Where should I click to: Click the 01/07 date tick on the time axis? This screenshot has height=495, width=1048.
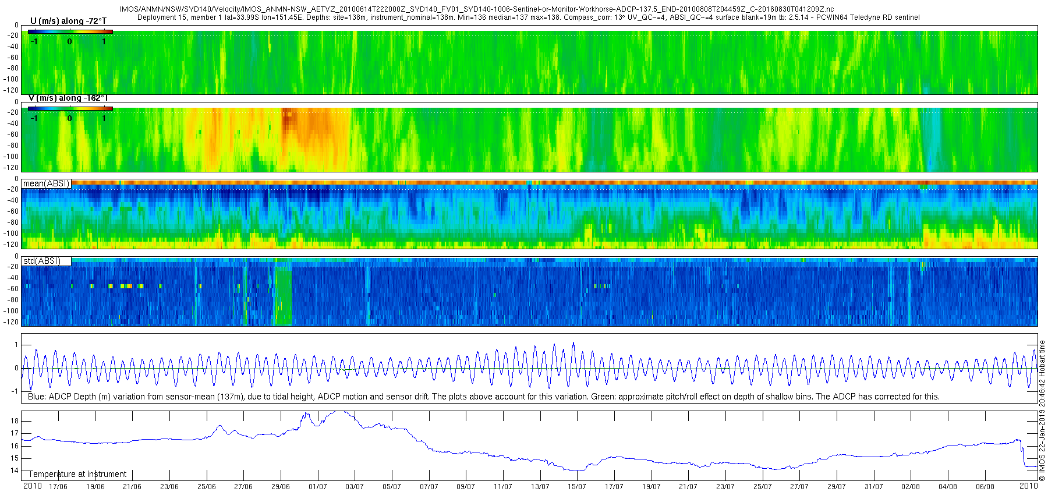[317, 487]
